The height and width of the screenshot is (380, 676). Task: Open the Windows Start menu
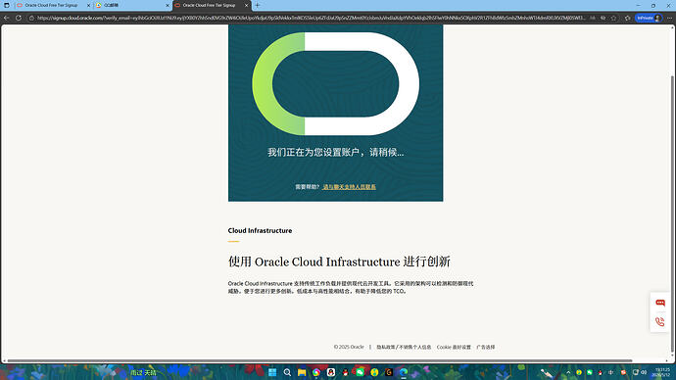click(x=272, y=372)
